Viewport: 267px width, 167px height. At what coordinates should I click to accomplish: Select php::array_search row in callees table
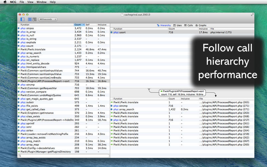(x=182, y=110)
